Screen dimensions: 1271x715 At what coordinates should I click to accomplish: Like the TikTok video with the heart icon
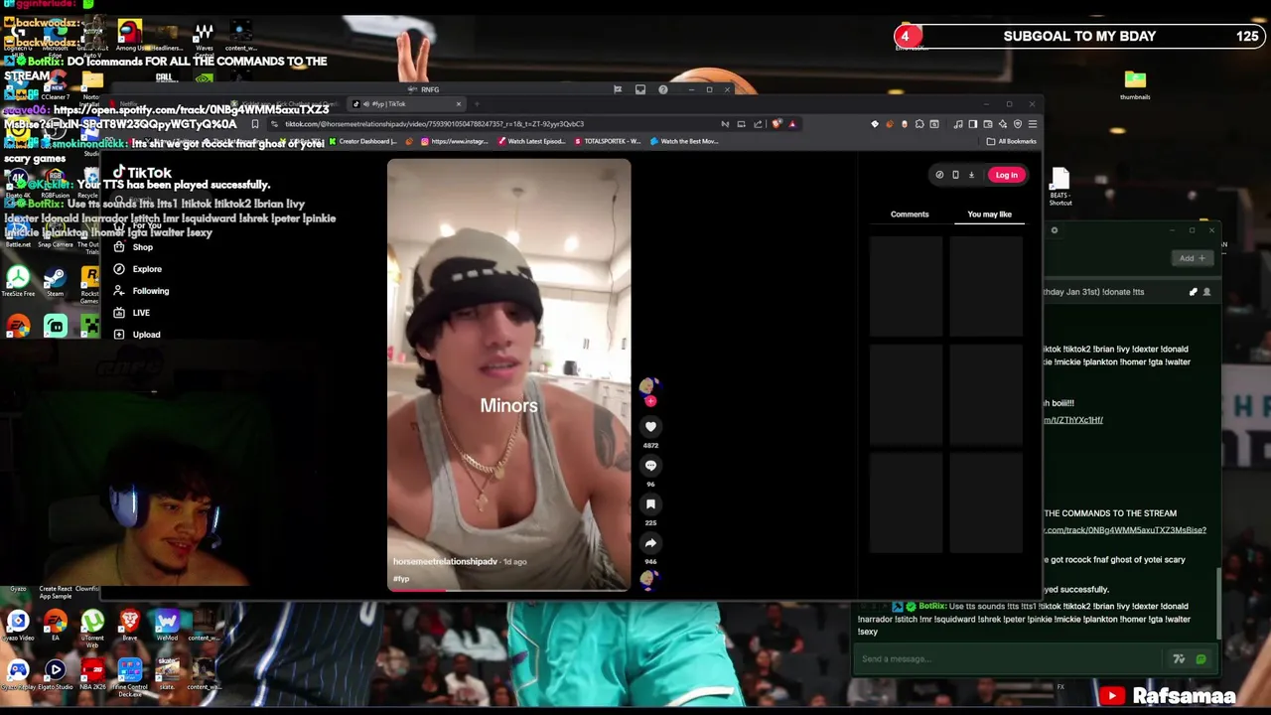pyautogui.click(x=650, y=426)
